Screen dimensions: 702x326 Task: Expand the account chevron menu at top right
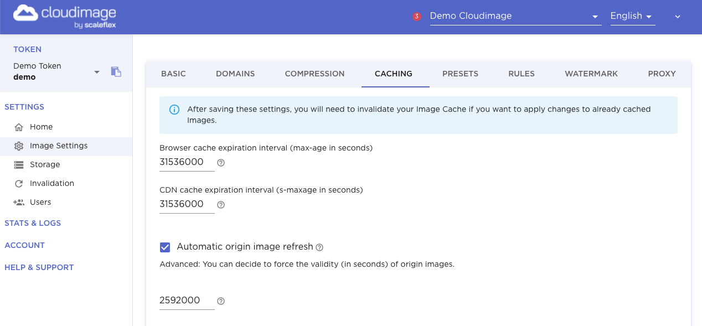pos(678,17)
